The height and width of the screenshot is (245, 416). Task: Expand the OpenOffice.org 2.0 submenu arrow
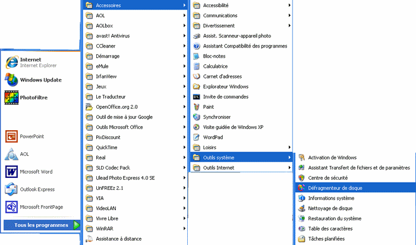[185, 106]
